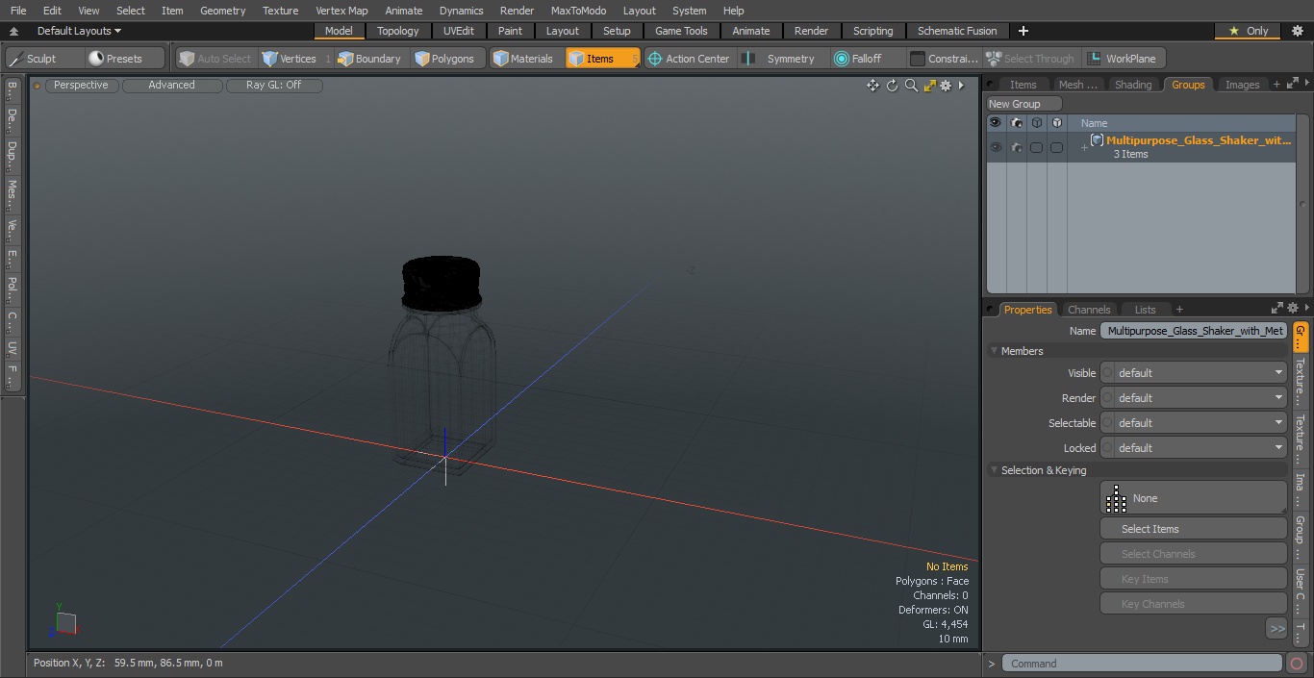Switch to the UVEdit layout tab

tap(459, 31)
